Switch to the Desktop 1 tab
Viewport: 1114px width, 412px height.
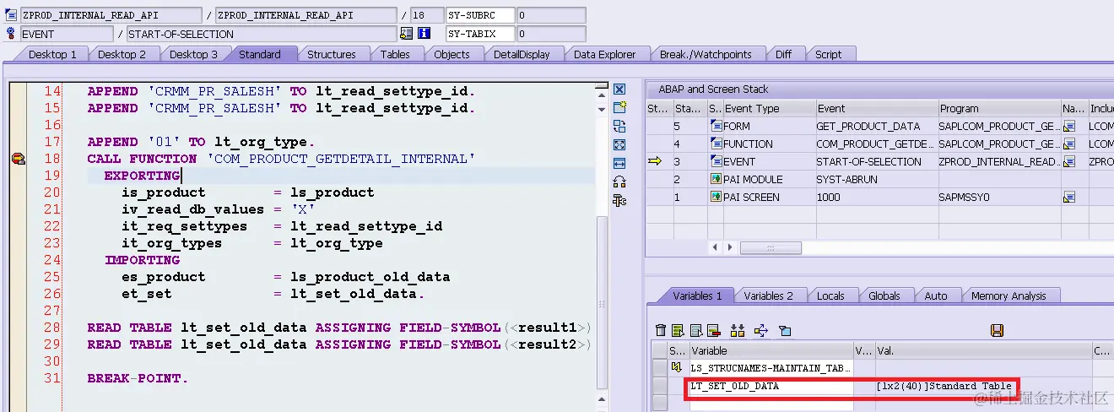pyautogui.click(x=52, y=54)
